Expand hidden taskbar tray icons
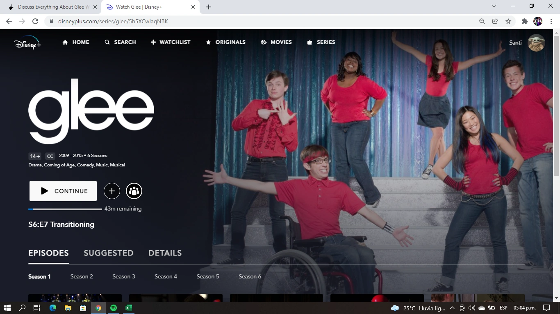Image resolution: width=560 pixels, height=314 pixels. click(x=452, y=308)
